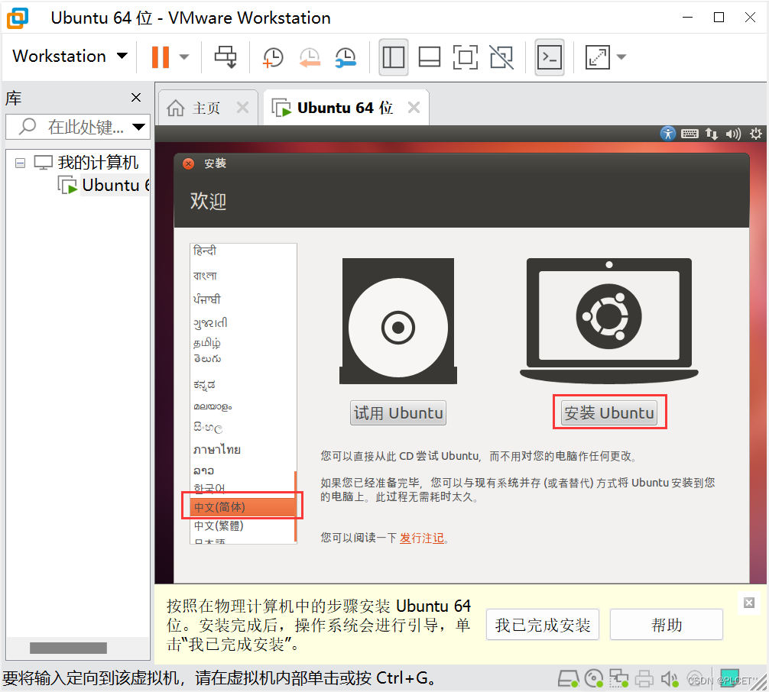Click the sound card status bar icon
This screenshot has width=769, height=692.
coord(670,679)
